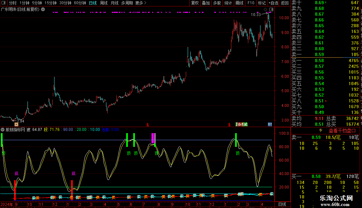The width and height of the screenshot is (362, 208).
Task: Select the 15分钟 period
Action: tap(51, 3)
